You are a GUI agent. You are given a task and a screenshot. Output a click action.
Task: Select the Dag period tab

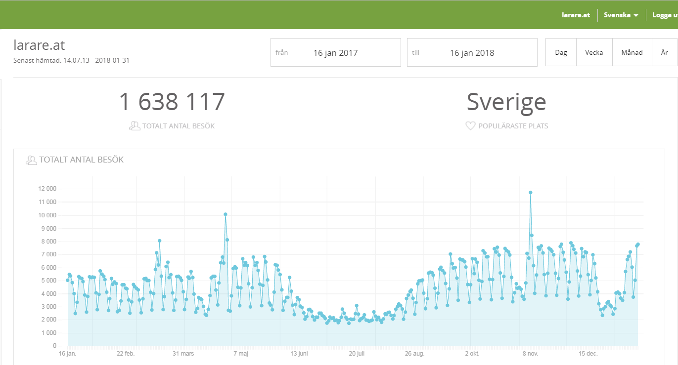(561, 52)
